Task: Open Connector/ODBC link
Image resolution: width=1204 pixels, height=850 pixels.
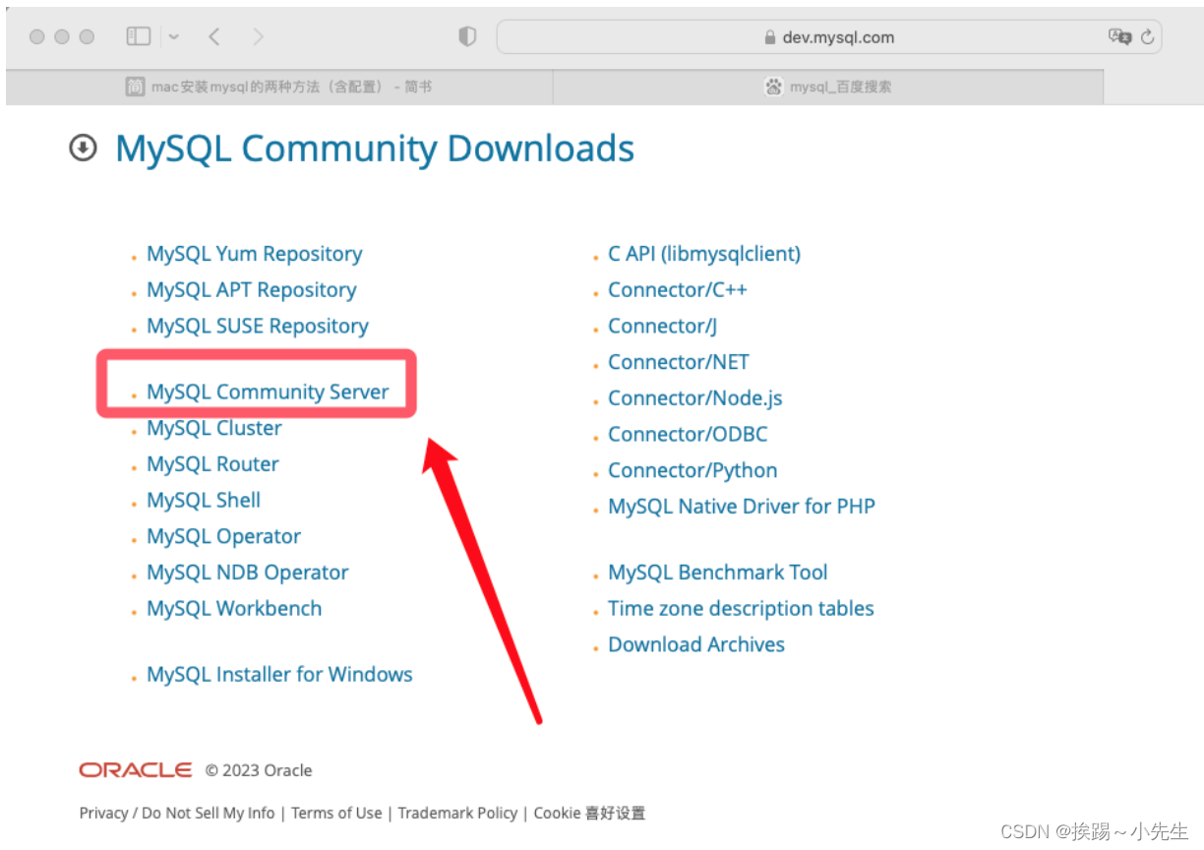Action: [688, 435]
